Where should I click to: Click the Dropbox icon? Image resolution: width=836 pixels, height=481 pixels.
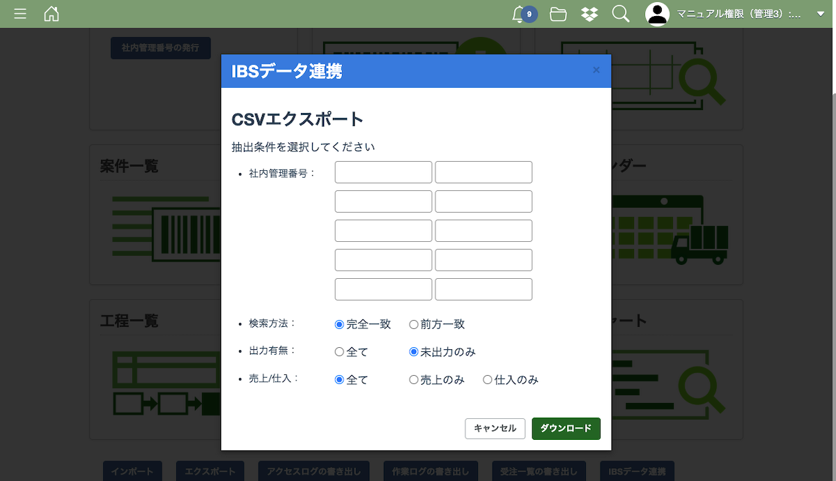(x=589, y=14)
